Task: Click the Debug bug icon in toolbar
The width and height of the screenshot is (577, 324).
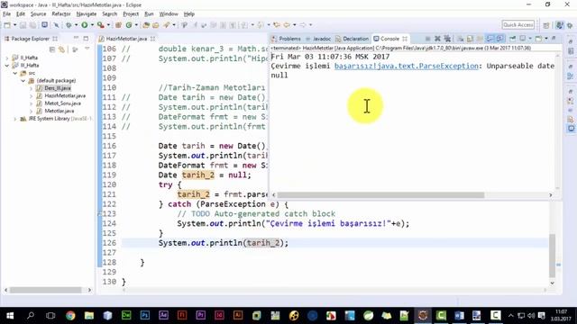Action: coord(69,25)
